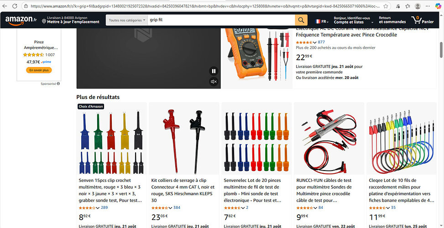Click the Sponsorisé info icon
The image size is (444, 228).
point(58,84)
